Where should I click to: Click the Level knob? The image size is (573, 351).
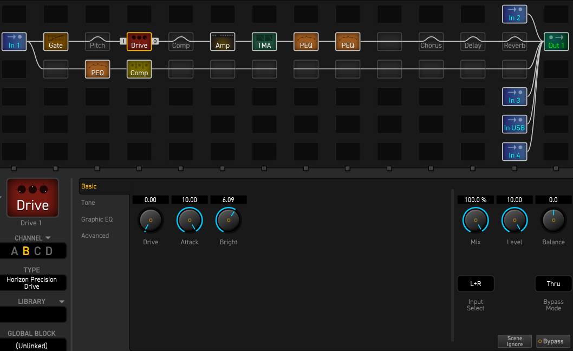(515, 220)
